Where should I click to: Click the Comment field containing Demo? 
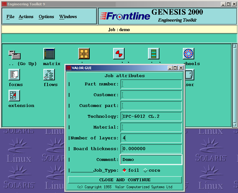(x=151, y=160)
